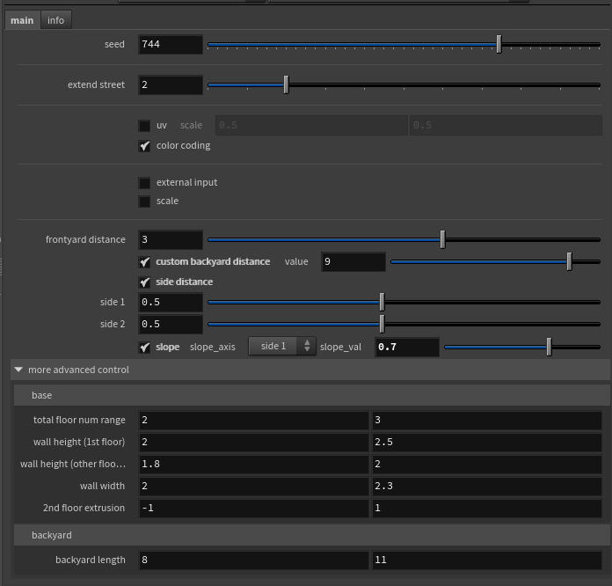This screenshot has width=612, height=586.
Task: Click the backyard length maximum field
Action: pyautogui.click(x=487, y=560)
